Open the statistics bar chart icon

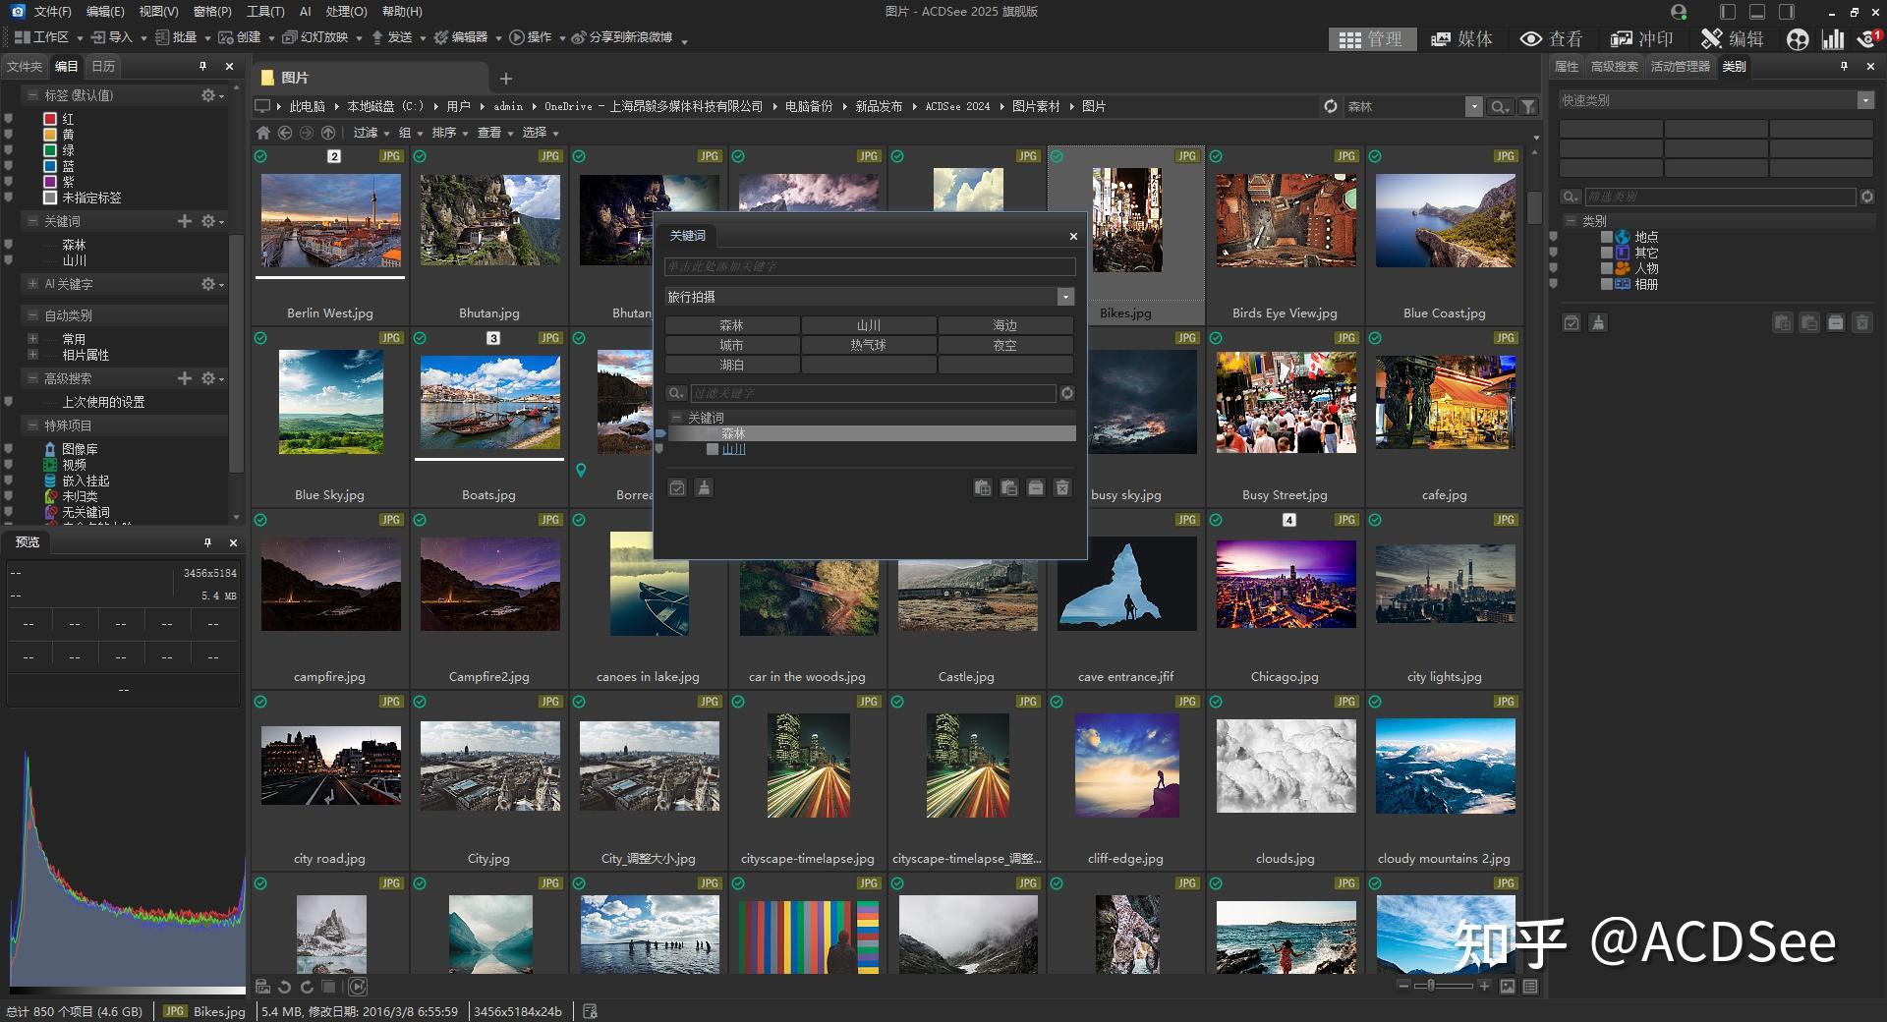[1832, 39]
